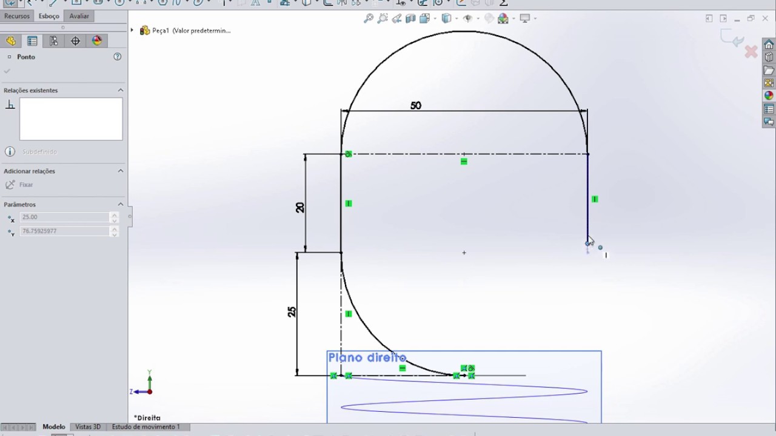Select the 25 dimension text
The width and height of the screenshot is (776, 436).
pos(292,312)
